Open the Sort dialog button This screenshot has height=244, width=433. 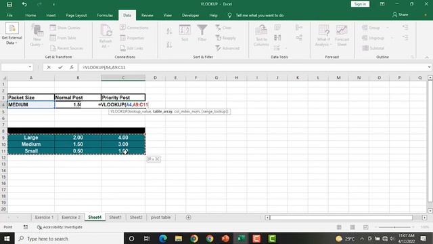pyautogui.click(x=185, y=33)
